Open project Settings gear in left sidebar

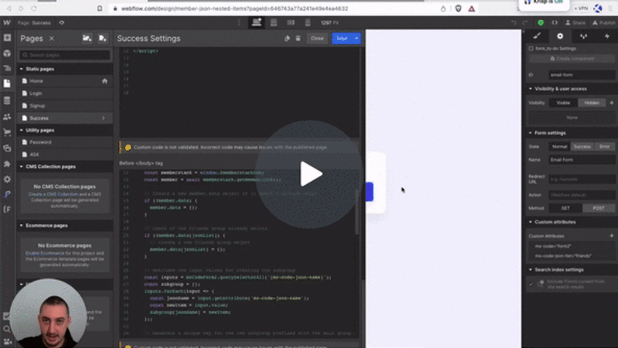(x=7, y=179)
